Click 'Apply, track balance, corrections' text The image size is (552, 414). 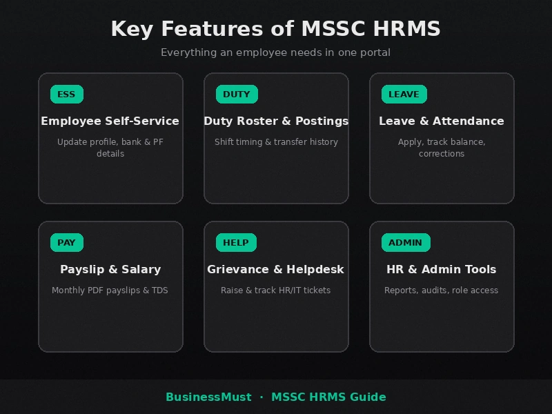pos(442,148)
